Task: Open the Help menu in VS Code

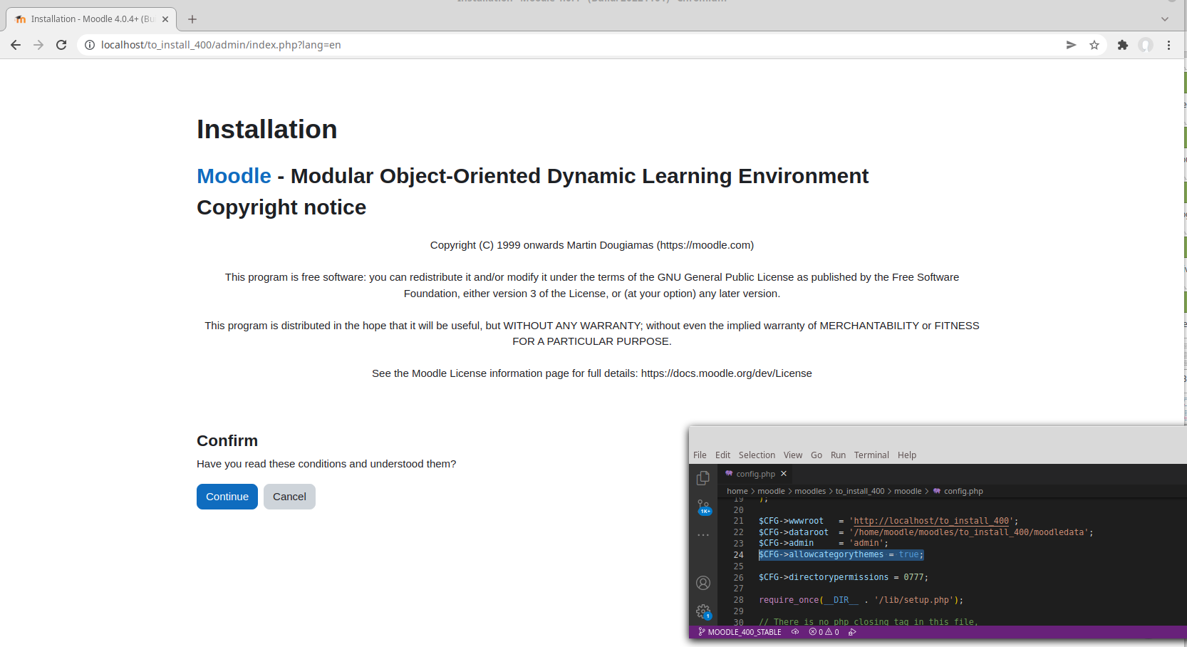Action: tap(907, 455)
